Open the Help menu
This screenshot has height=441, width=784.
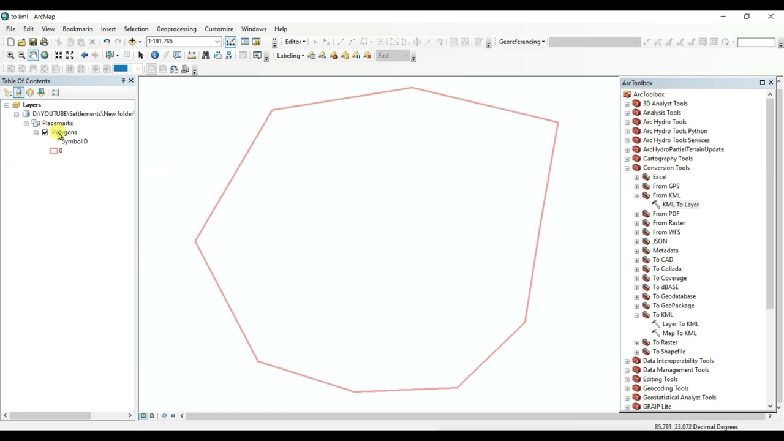[x=281, y=29]
